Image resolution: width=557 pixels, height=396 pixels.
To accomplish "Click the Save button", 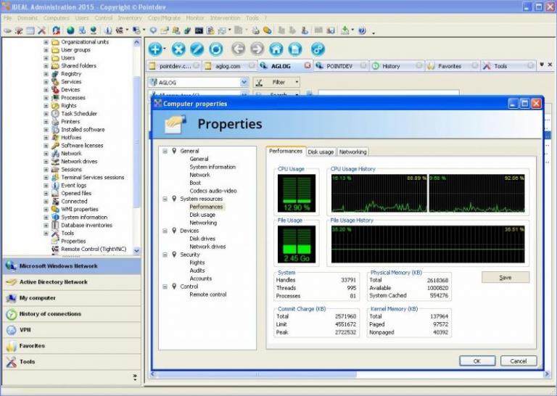I will 505,277.
